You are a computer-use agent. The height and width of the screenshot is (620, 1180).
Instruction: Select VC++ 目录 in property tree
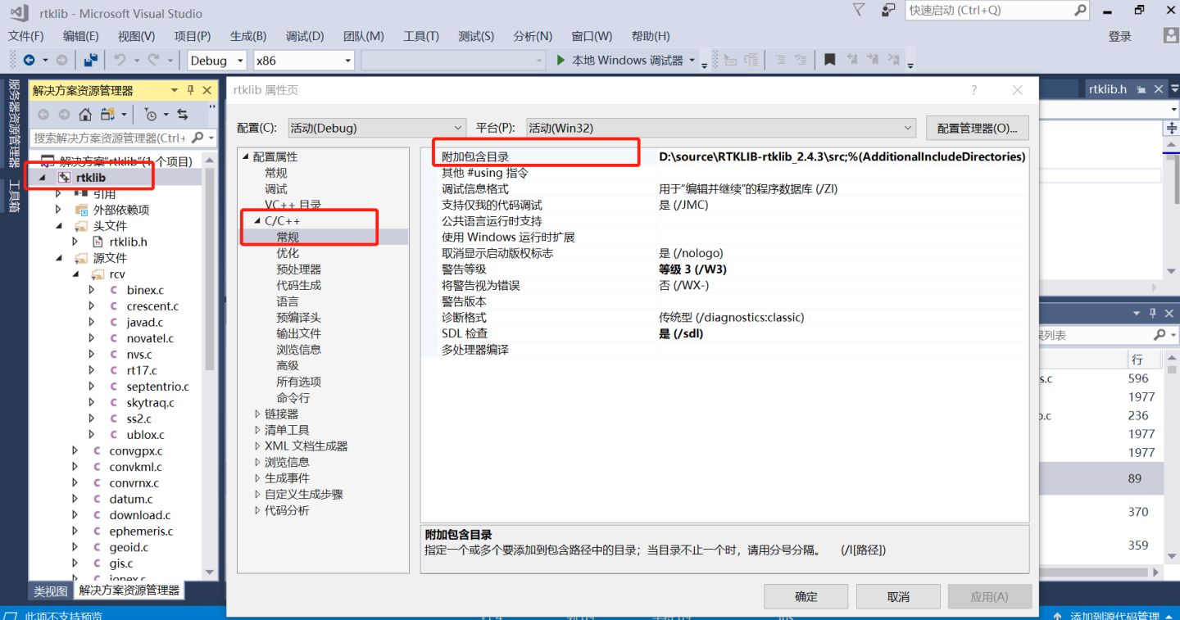pyautogui.click(x=293, y=205)
